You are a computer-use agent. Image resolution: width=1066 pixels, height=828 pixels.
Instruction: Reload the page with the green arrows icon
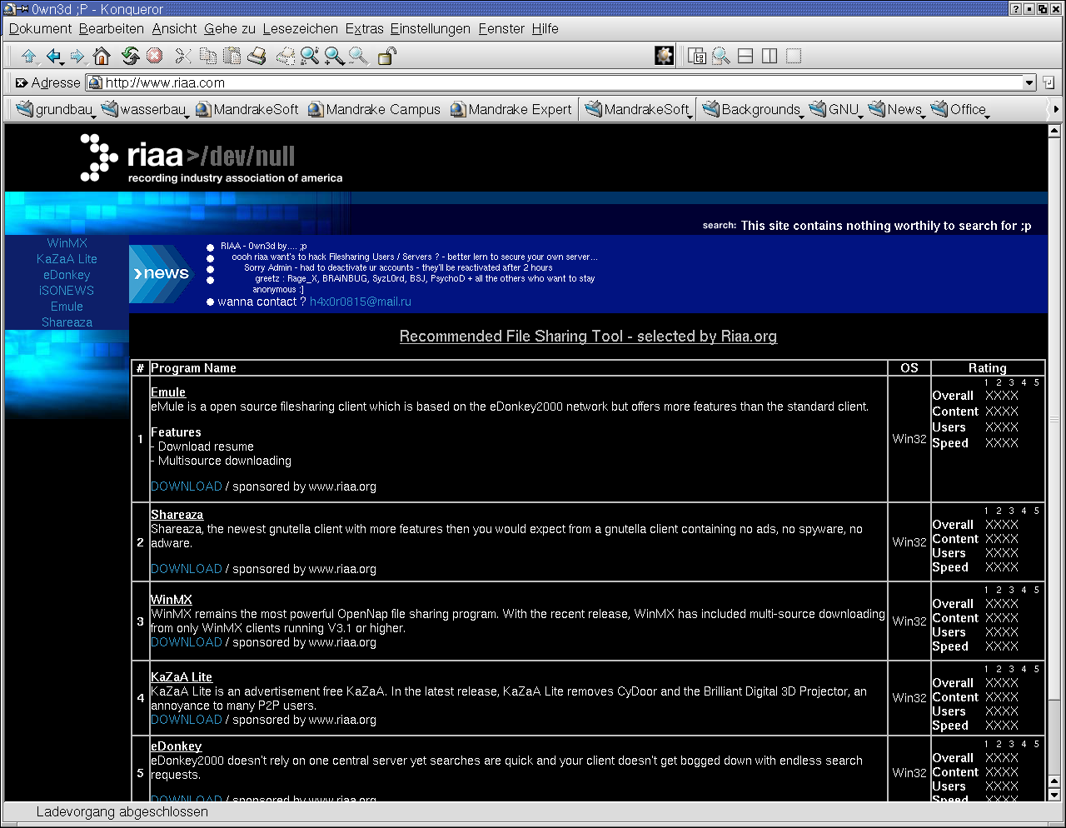130,56
